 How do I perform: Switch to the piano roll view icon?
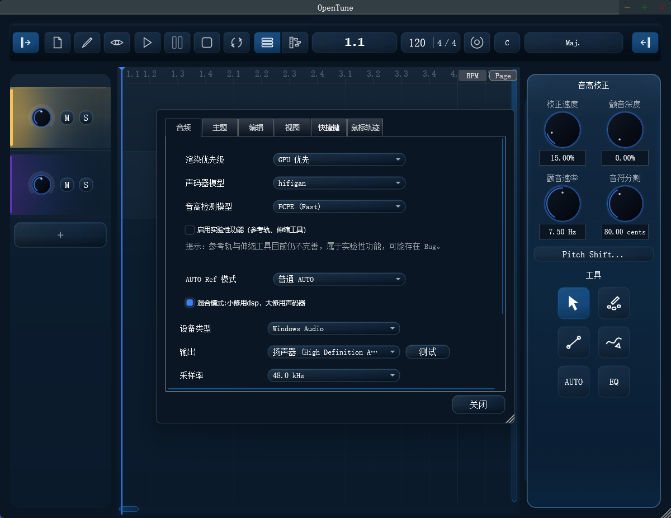coord(295,43)
